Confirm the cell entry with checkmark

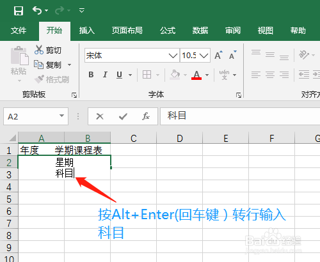tap(123, 116)
